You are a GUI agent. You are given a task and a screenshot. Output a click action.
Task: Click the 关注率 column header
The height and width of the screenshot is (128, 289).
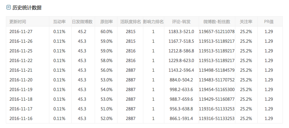246,22
